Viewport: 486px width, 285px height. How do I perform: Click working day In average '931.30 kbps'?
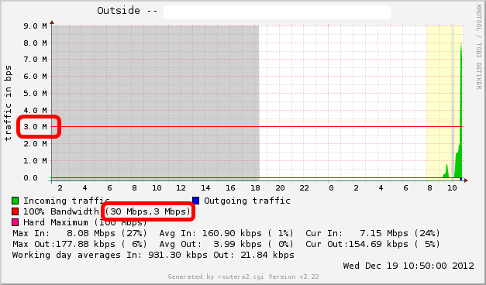[x=178, y=255]
